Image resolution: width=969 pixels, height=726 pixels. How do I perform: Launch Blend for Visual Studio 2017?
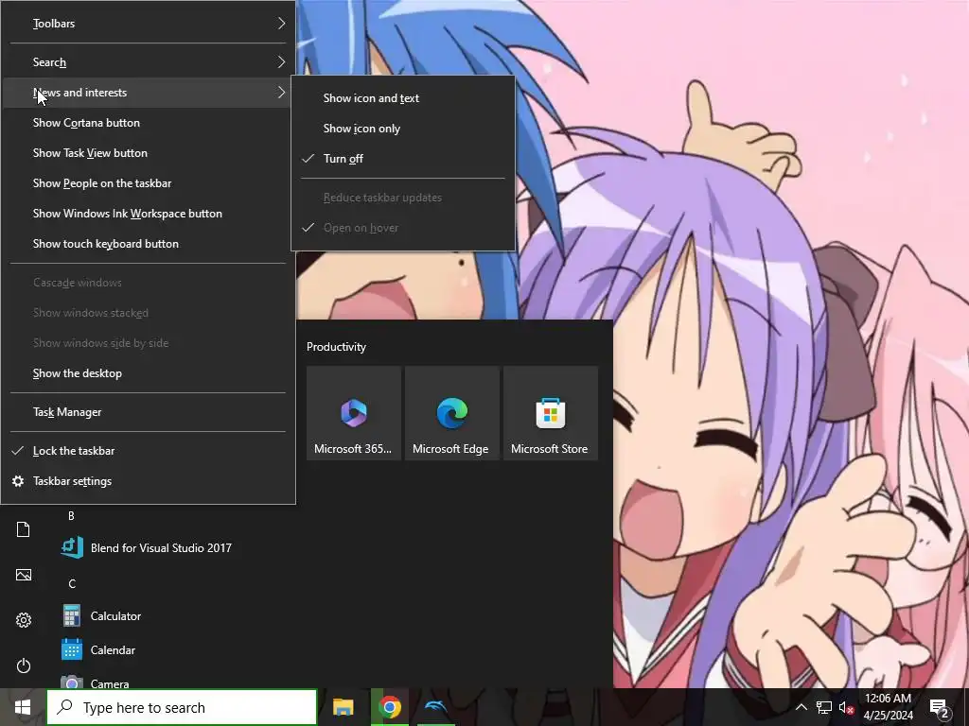pos(147,547)
